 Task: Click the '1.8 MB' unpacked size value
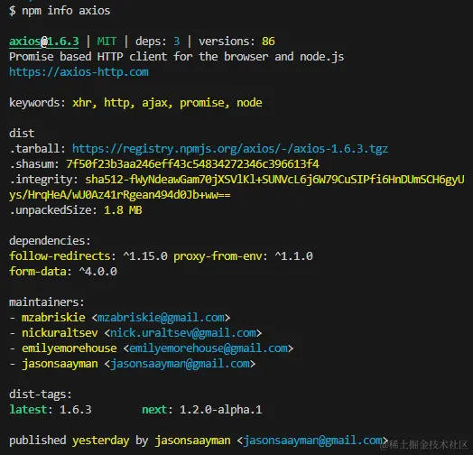click(x=123, y=210)
